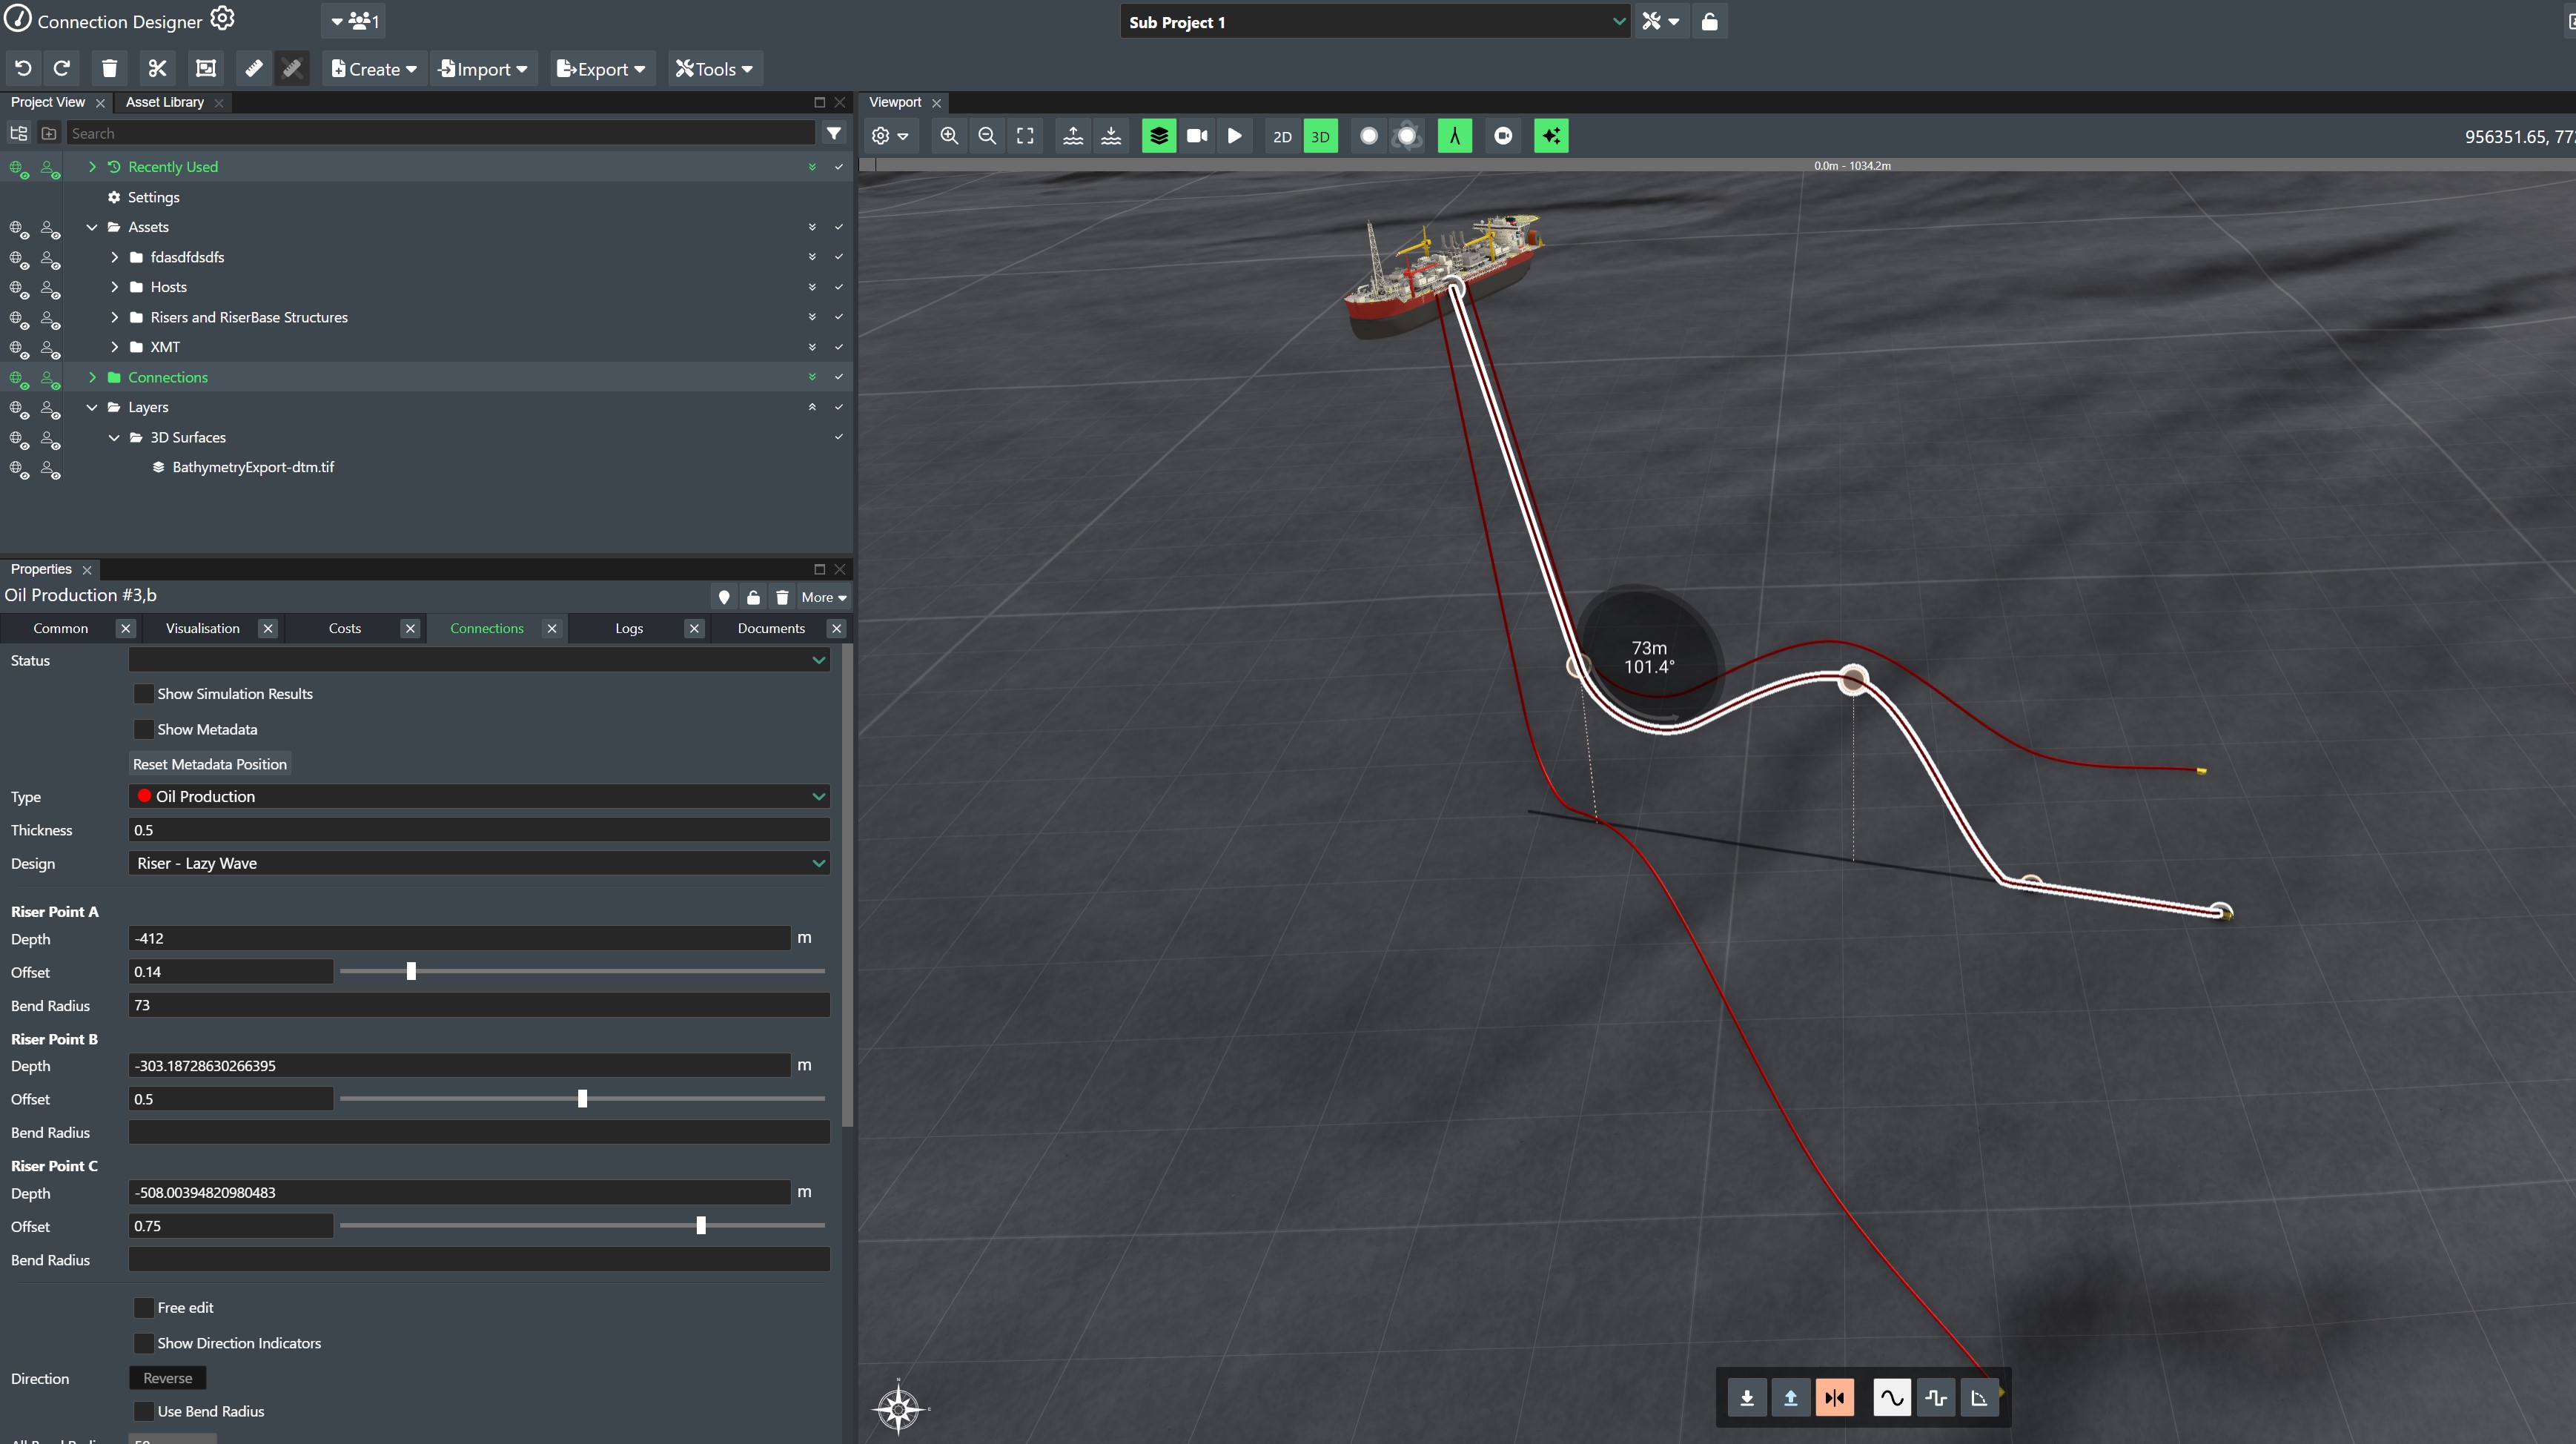
Task: Collapse the Assets folder
Action: pyautogui.click(x=92, y=227)
